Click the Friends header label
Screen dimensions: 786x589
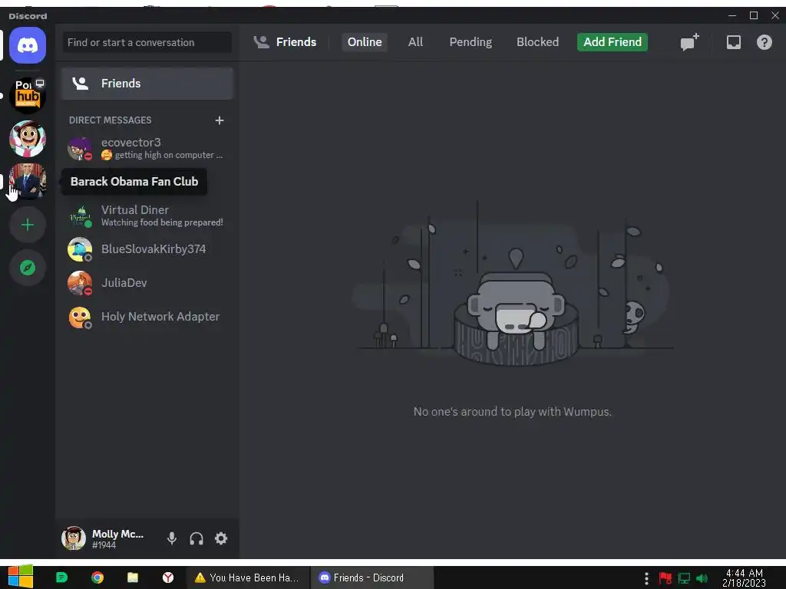click(296, 42)
